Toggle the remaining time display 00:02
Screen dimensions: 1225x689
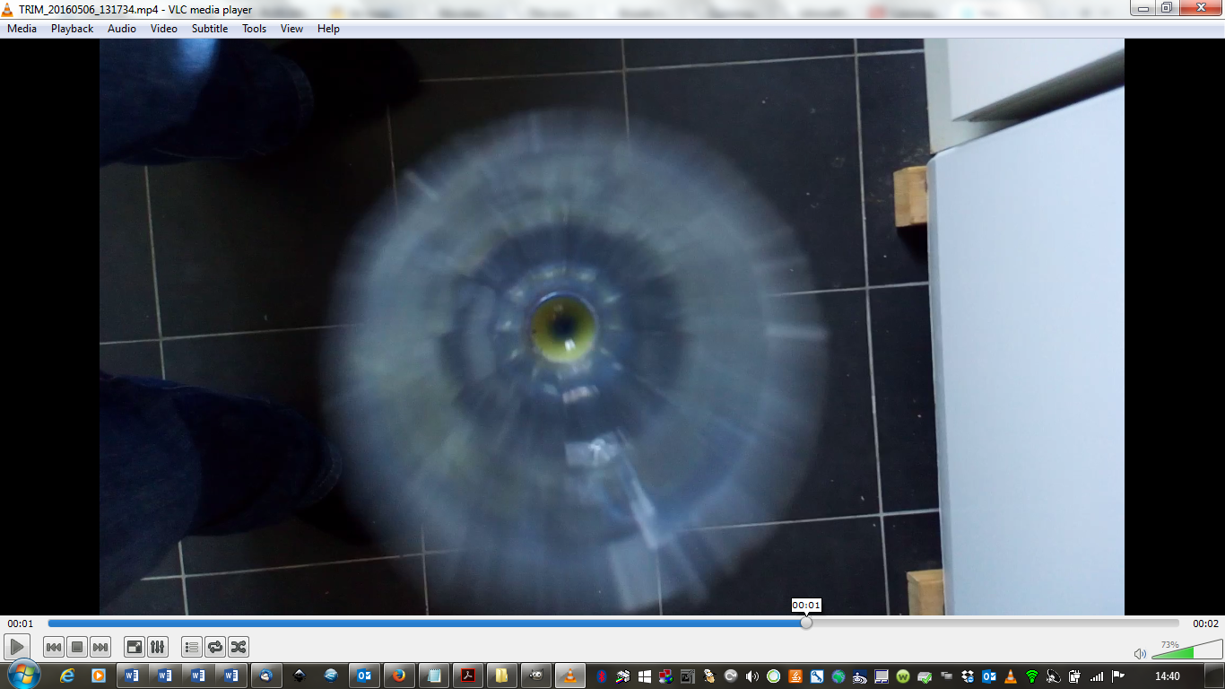click(1205, 624)
